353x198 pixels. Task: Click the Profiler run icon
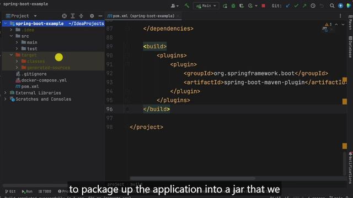pos(250,6)
